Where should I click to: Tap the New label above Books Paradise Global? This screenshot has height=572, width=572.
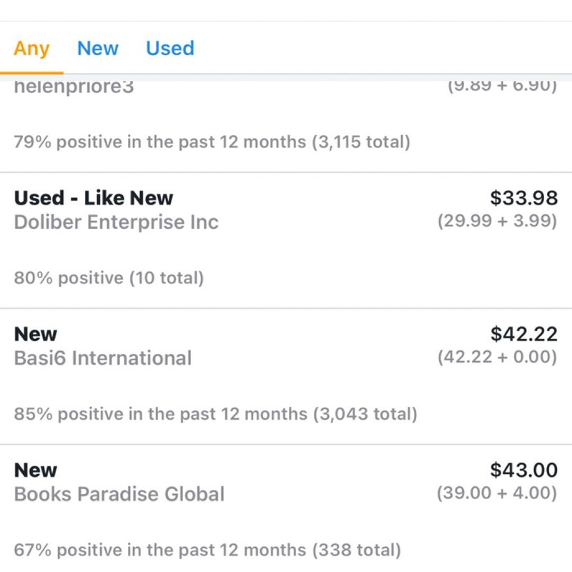pyautogui.click(x=36, y=470)
